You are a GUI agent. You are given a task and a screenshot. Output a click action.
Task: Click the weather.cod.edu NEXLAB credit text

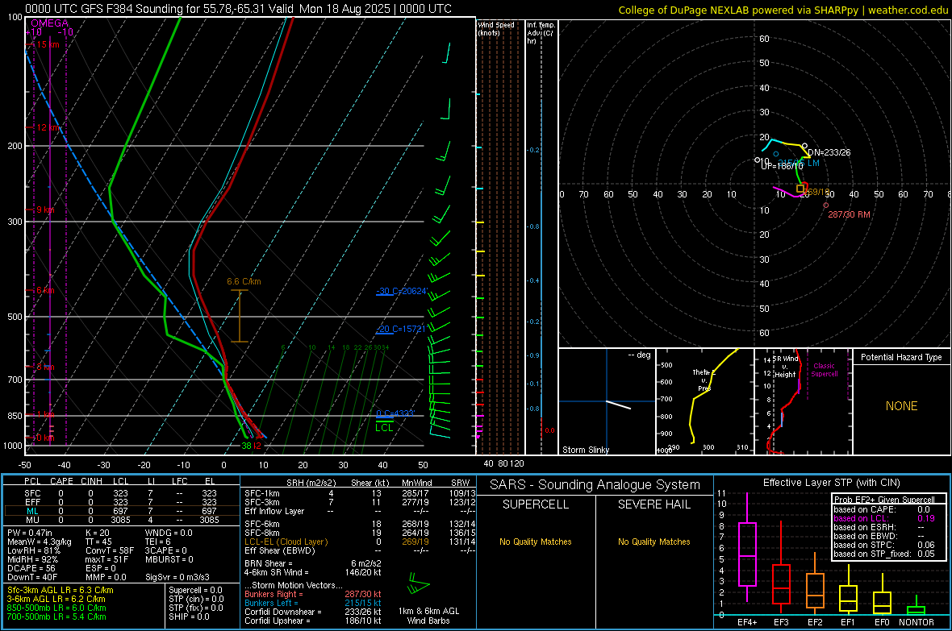tap(783, 10)
